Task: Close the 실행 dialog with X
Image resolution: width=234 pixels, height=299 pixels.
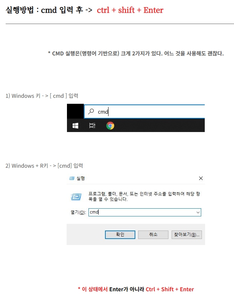Action: pyautogui.click(x=201, y=178)
